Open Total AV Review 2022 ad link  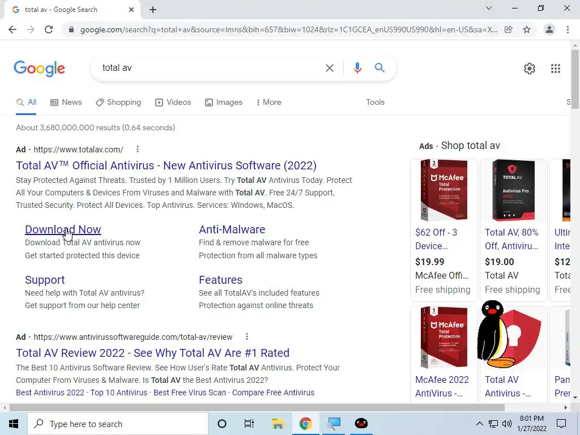click(152, 353)
